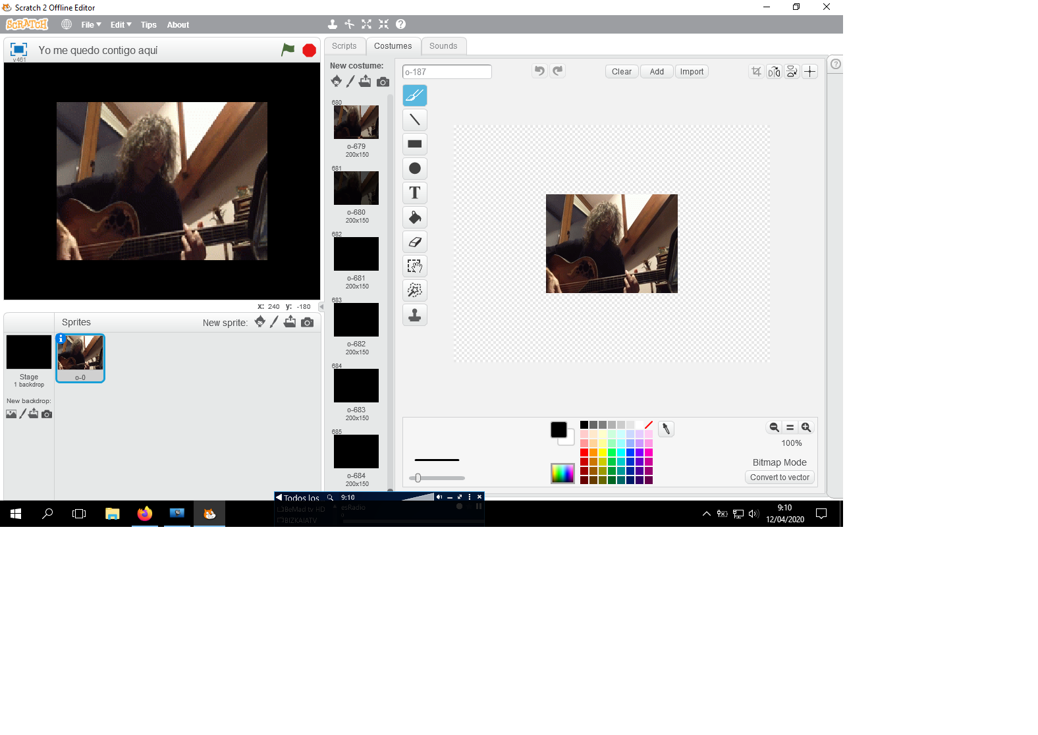Viewport: 1038px width, 735px height.
Task: Flip costume left-right
Action: point(774,72)
